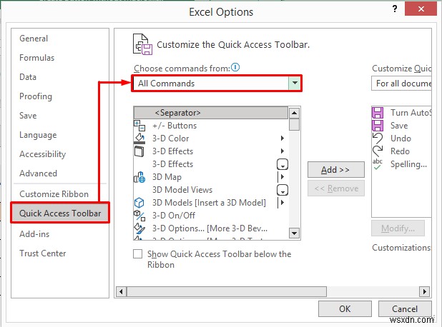Click the 3-D Color paint bucket icon
Screen dimensions: 442x327
click(139, 139)
